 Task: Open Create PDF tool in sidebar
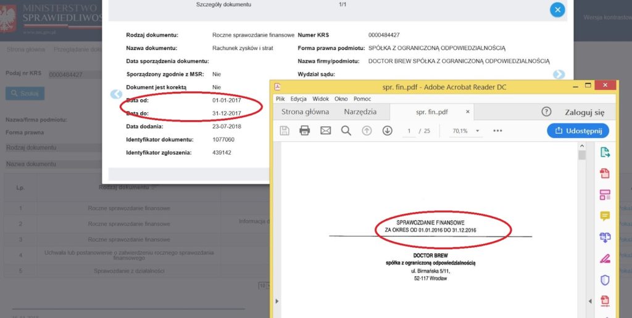click(x=605, y=174)
